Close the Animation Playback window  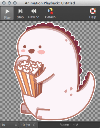click(x=4, y=3)
